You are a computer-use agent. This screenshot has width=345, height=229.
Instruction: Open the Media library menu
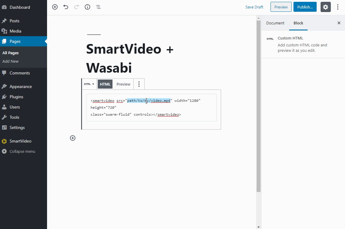click(x=23, y=31)
